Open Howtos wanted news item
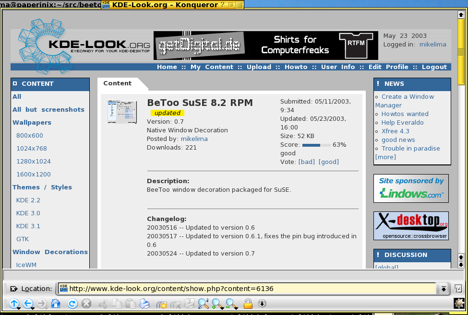 tap(405, 114)
